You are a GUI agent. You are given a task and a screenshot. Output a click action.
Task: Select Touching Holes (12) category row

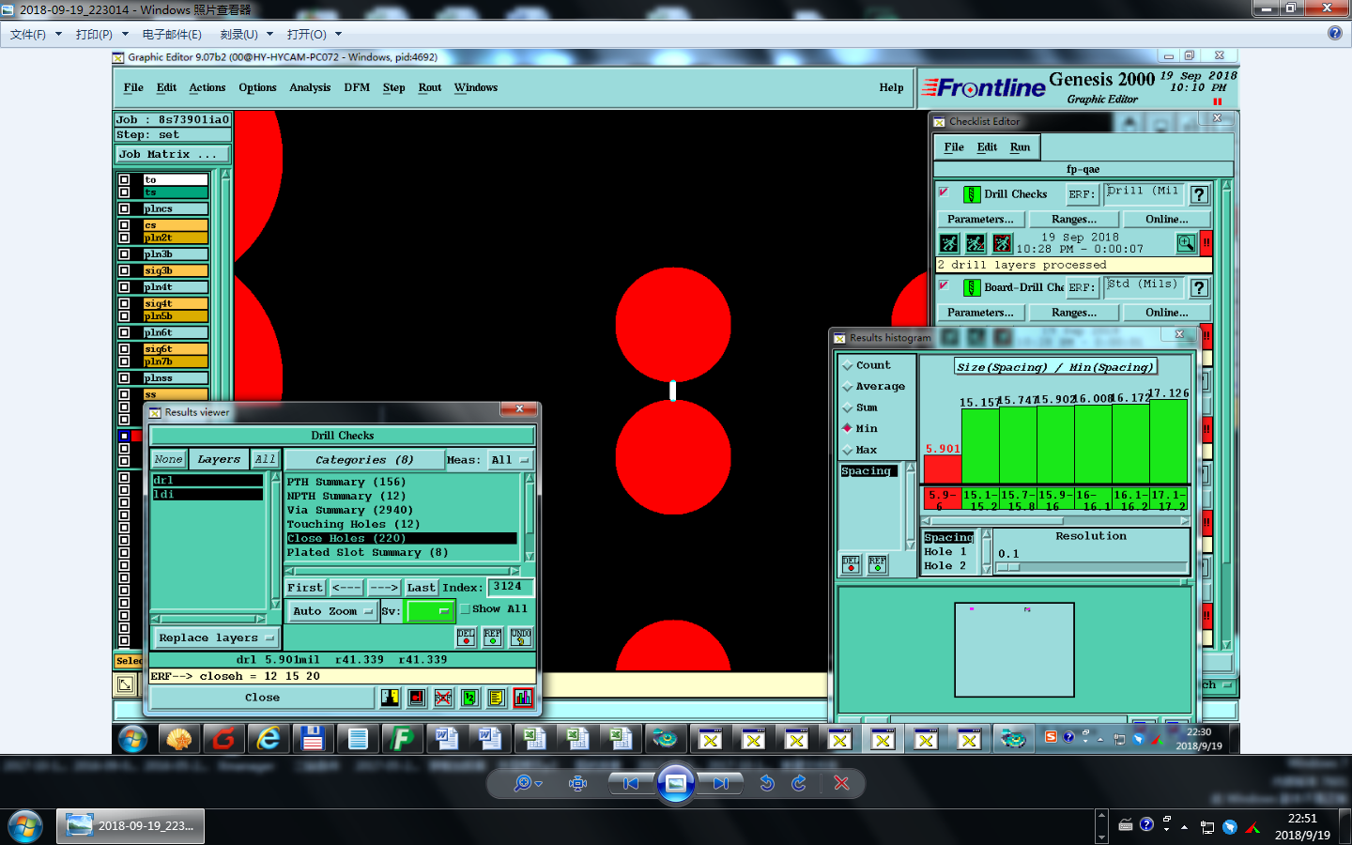point(402,525)
